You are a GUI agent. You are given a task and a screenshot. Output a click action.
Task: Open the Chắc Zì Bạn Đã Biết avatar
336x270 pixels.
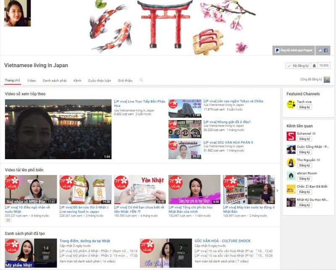[x=291, y=189]
